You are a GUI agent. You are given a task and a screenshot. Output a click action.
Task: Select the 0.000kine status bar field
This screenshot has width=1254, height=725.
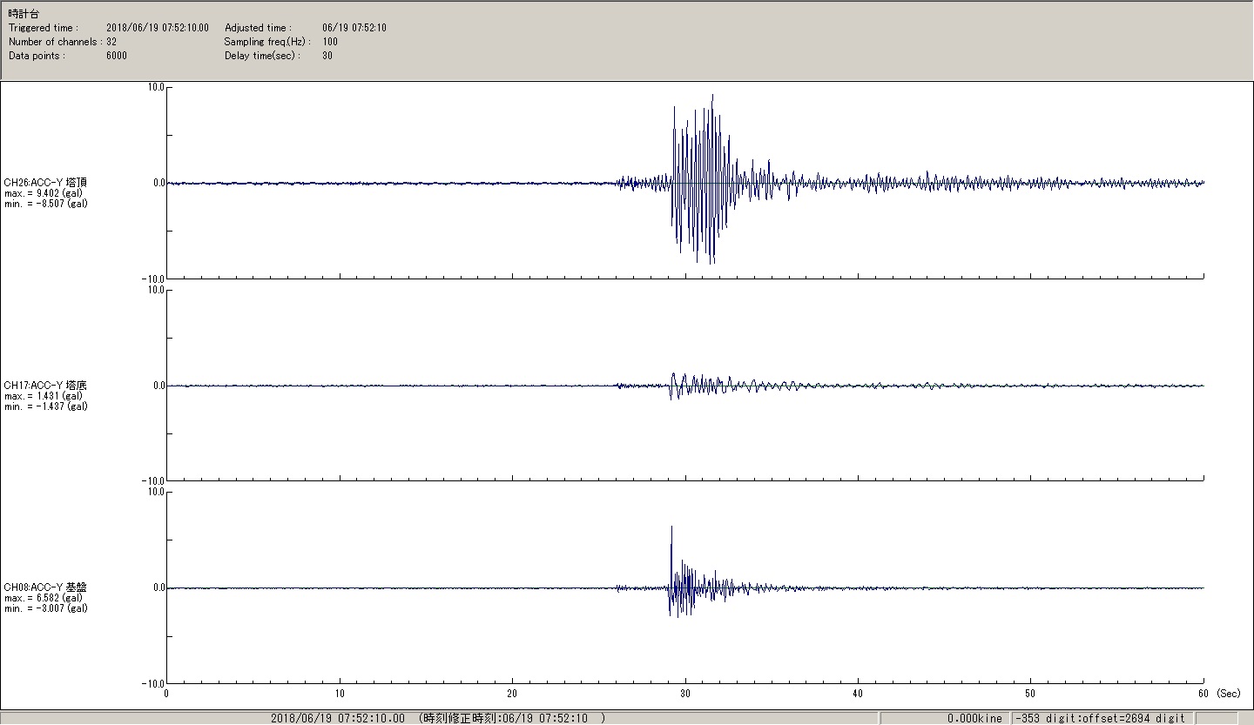pyautogui.click(x=974, y=718)
